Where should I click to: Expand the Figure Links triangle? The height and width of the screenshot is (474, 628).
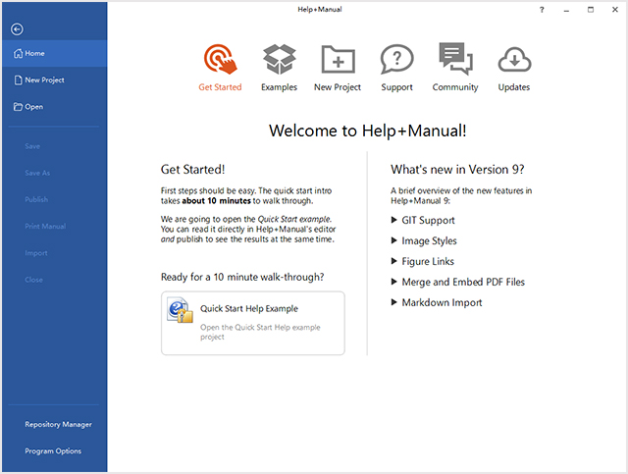click(394, 261)
